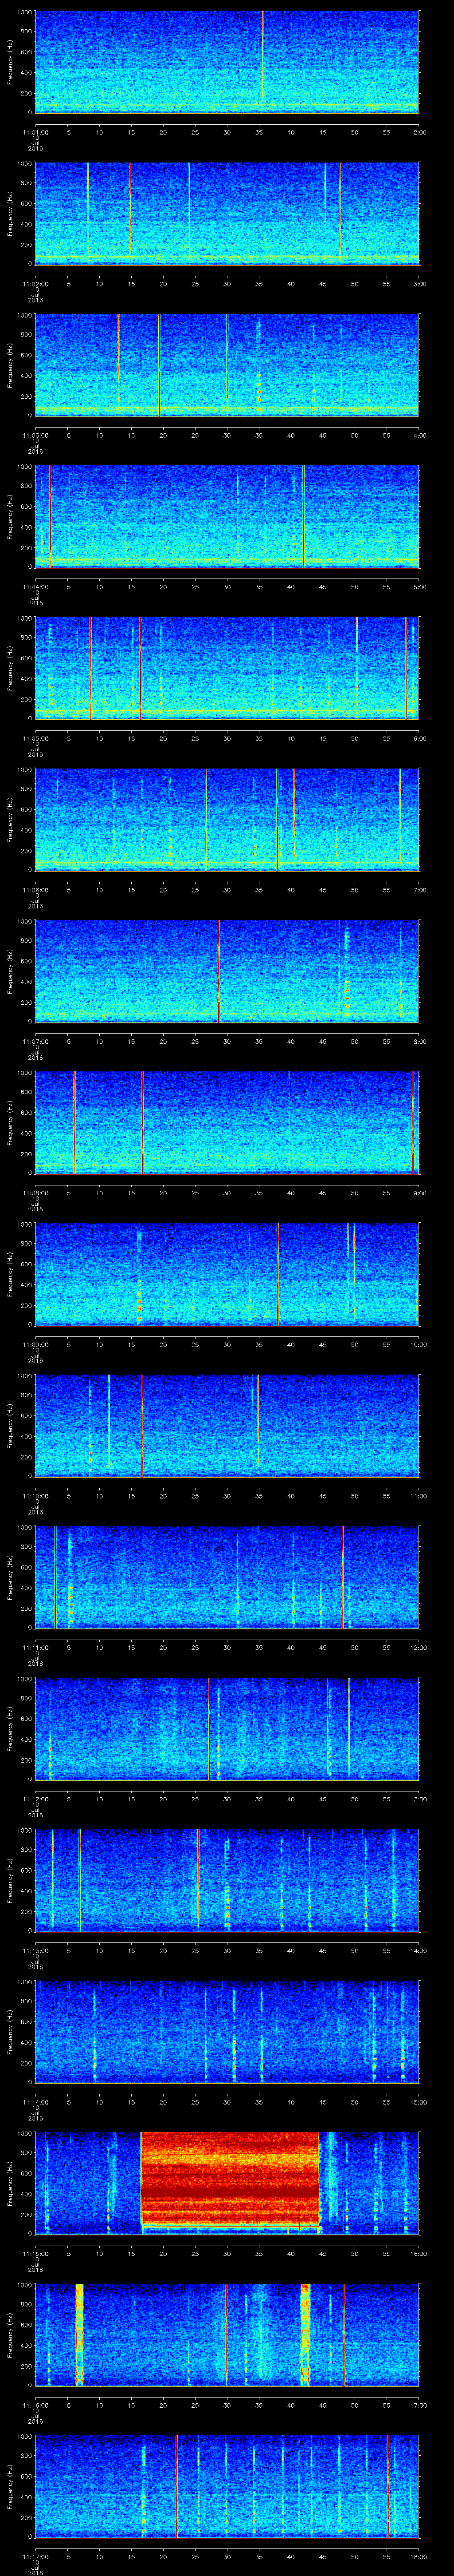The width and height of the screenshot is (454, 2576).
Task: Click the "11:17:00" start time label
Action: pos(35,2556)
